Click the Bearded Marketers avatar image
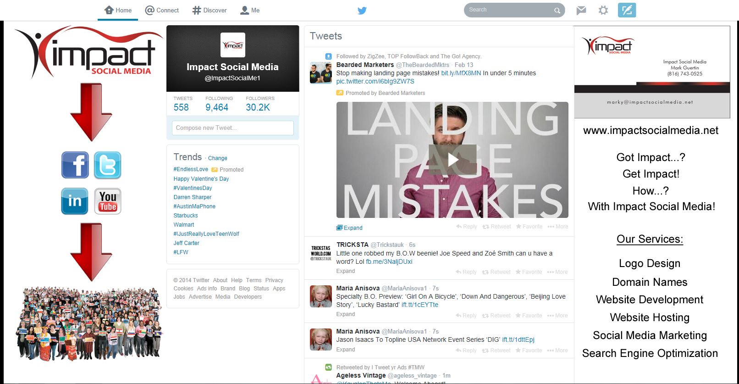The height and width of the screenshot is (384, 739). [x=321, y=73]
